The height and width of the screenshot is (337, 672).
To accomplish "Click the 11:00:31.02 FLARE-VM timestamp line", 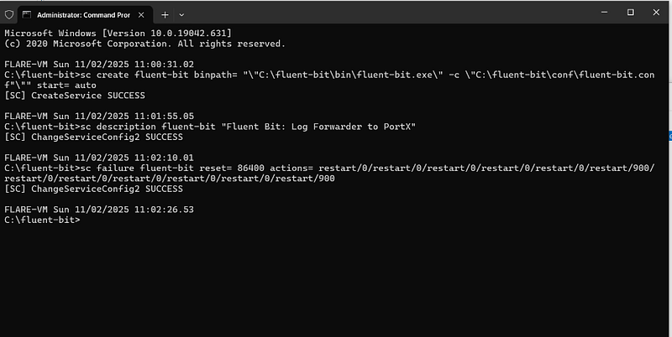I will (99, 65).
